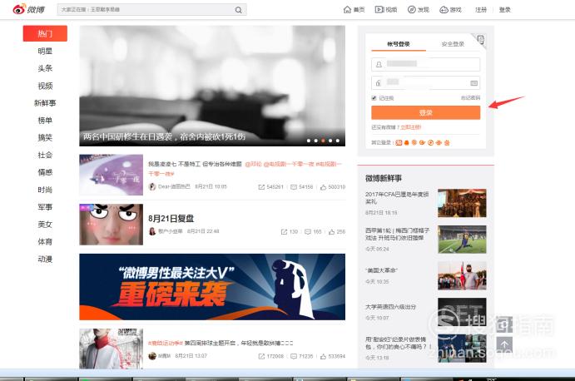The width and height of the screenshot is (575, 381).
Task: Select 体育 category in left sidebar
Action: coord(45,241)
